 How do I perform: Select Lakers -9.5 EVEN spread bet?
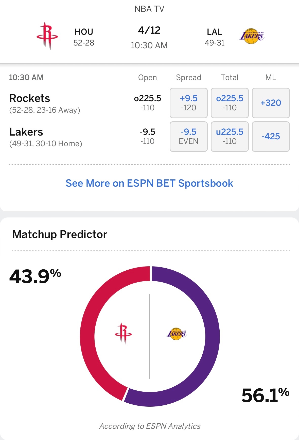[188, 137]
